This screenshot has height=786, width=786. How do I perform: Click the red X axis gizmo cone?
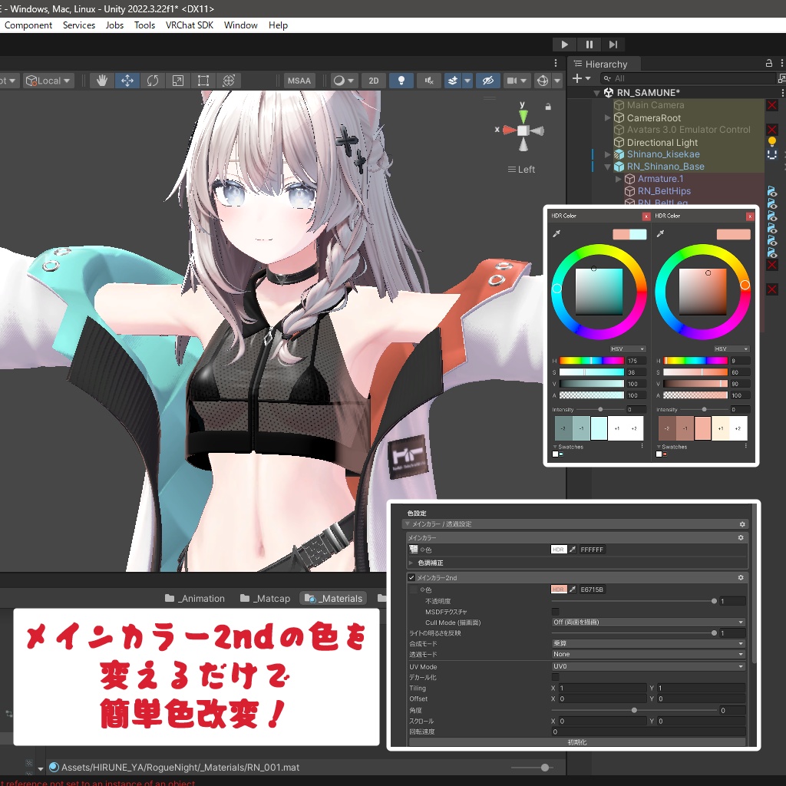(510, 130)
